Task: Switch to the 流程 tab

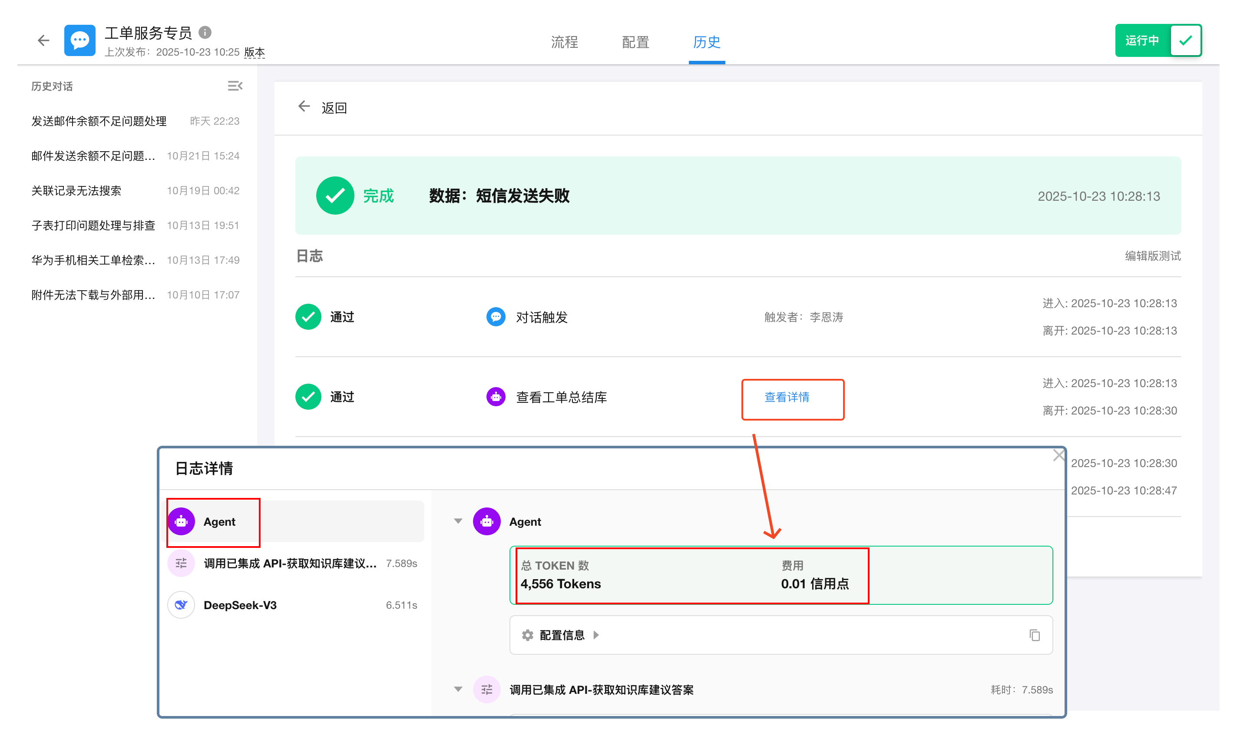Action: pos(564,42)
